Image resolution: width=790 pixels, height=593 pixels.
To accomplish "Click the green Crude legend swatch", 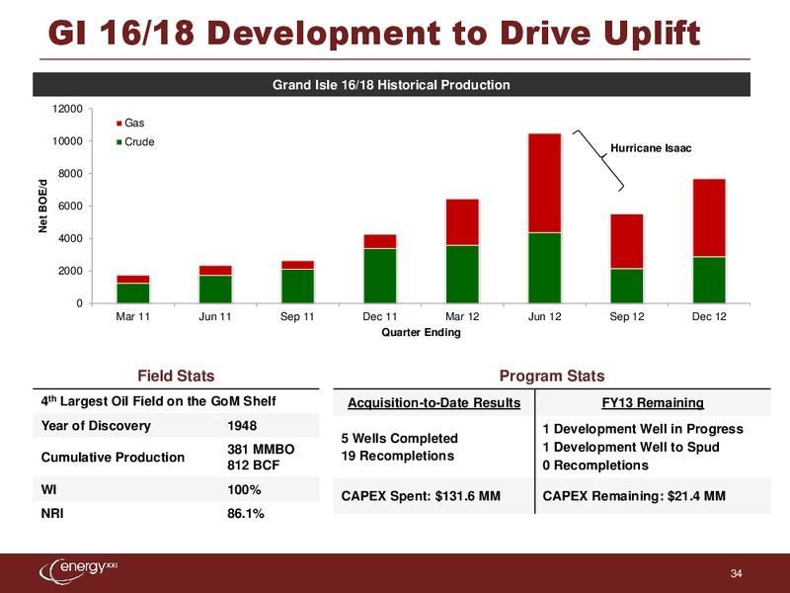I will tap(118, 142).
